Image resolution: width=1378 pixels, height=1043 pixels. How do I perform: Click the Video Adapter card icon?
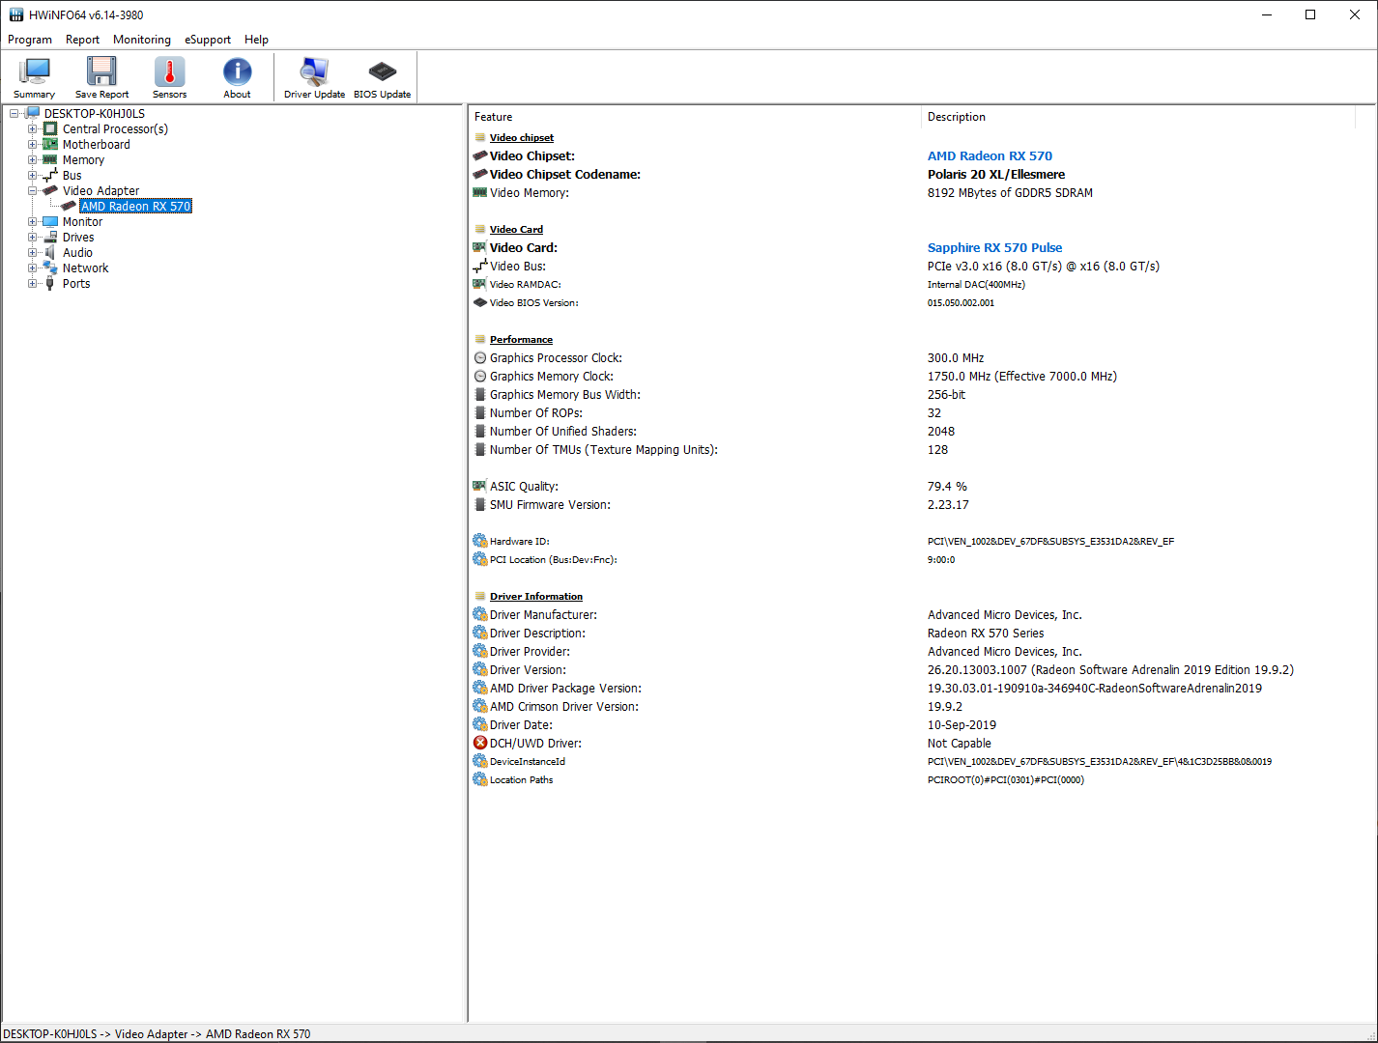click(50, 190)
